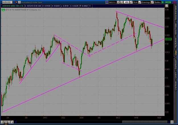Screen dimensions: 178x125
Task: Click the AUD/USD (BID) 180 d 4h label
Action: tap(13, 6)
